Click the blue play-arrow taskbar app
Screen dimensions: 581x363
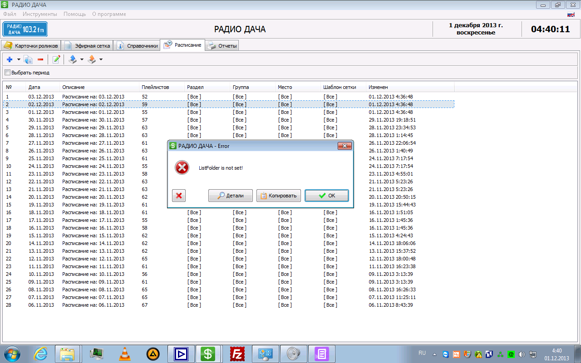coord(180,353)
